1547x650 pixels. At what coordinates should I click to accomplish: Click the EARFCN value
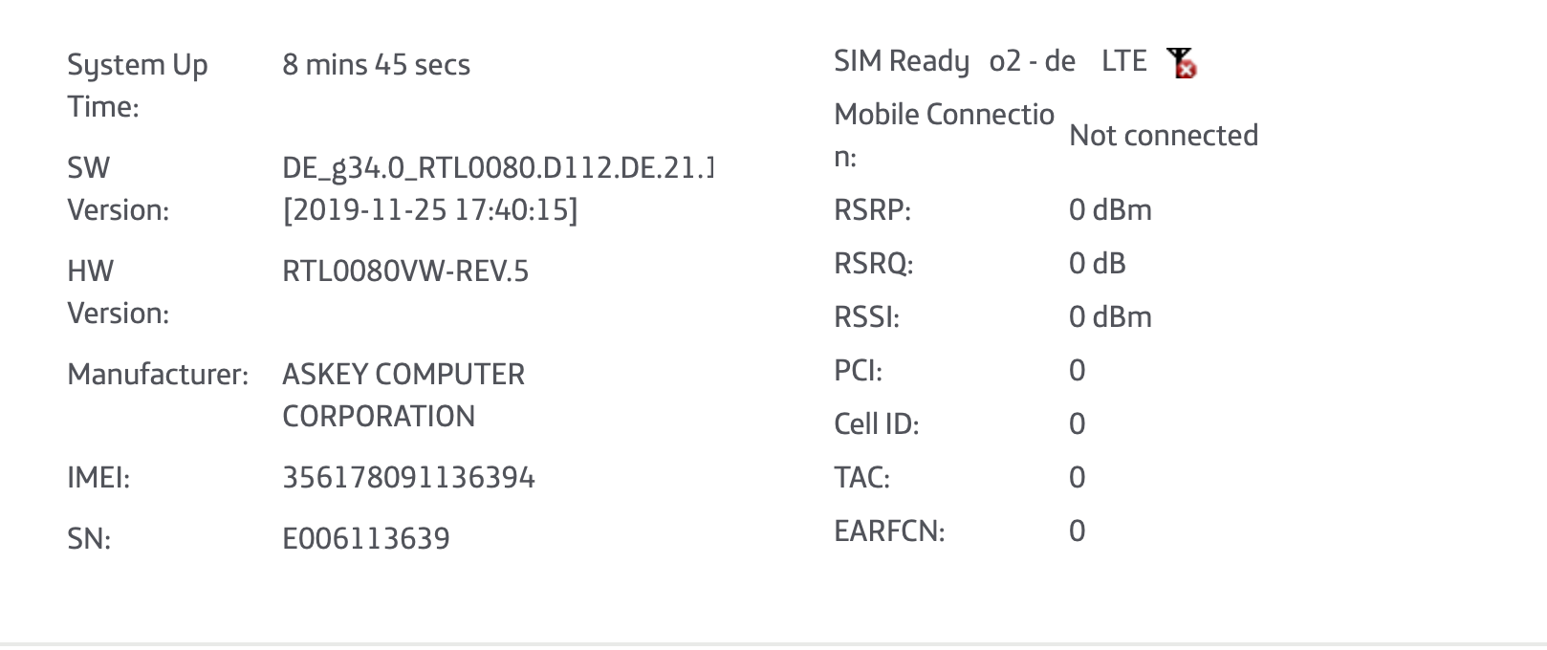click(1078, 531)
